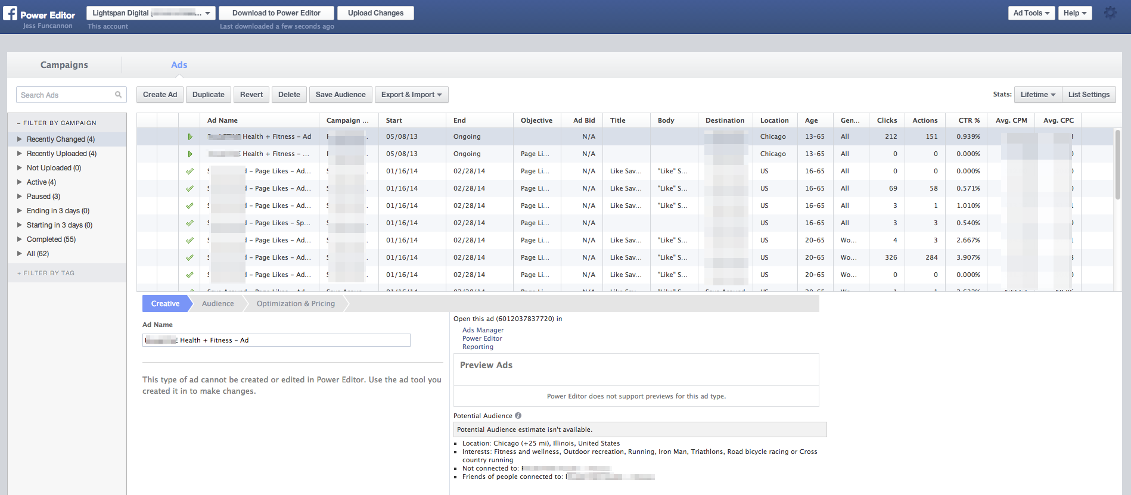
Task: Click the Revert button
Action: (251, 95)
